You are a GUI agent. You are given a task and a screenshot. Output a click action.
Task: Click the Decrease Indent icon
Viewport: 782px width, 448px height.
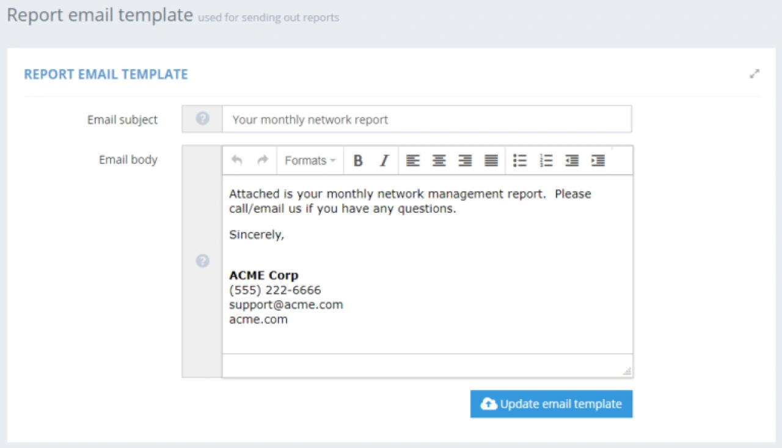(x=572, y=160)
